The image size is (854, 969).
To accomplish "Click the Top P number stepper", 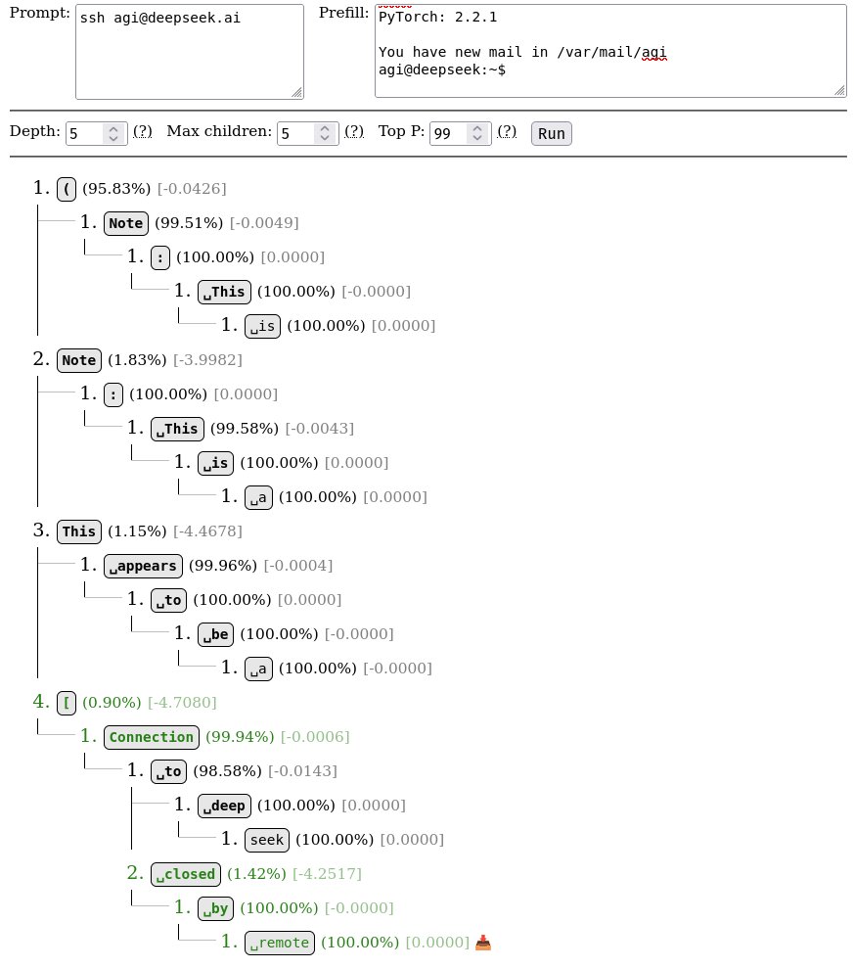I will [x=460, y=133].
